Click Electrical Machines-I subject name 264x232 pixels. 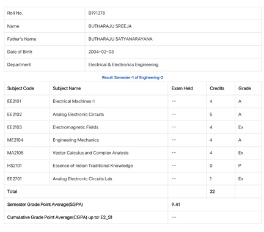(73, 101)
